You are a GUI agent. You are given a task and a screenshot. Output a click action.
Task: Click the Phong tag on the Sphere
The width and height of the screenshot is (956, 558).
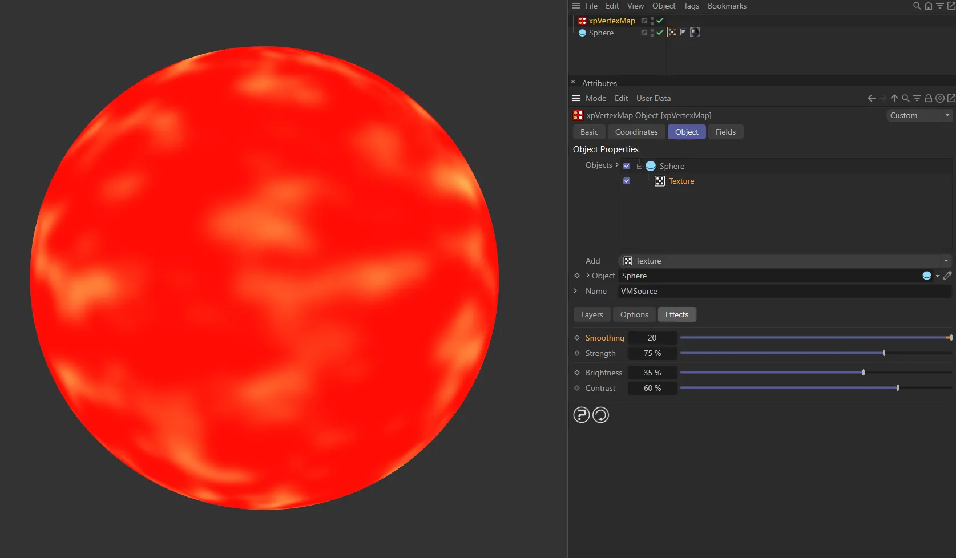pos(683,32)
